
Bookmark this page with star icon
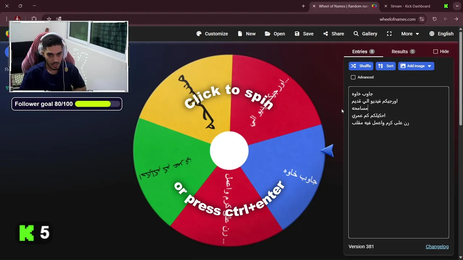(49, 19)
